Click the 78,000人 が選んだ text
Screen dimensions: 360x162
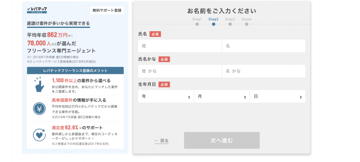(52, 43)
